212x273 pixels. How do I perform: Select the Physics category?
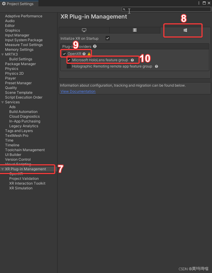12,69
